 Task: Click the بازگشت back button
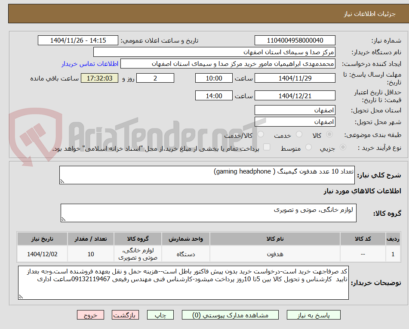pyautogui.click(x=125, y=315)
